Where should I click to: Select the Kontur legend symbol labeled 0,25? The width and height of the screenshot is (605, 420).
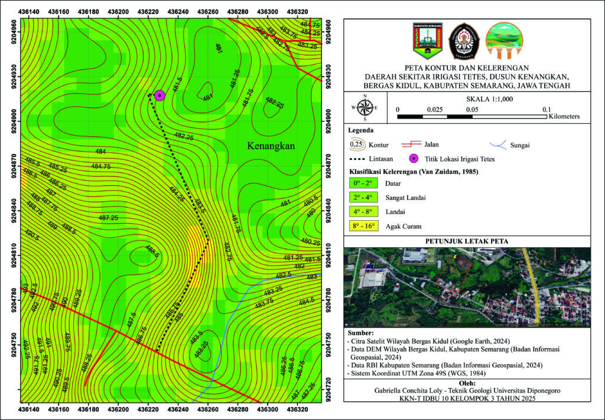(x=356, y=145)
